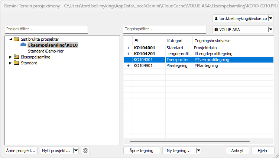This screenshot has height=158, width=279.
Task: Click the Eksempelsamling folder icon
Action: (16, 57)
